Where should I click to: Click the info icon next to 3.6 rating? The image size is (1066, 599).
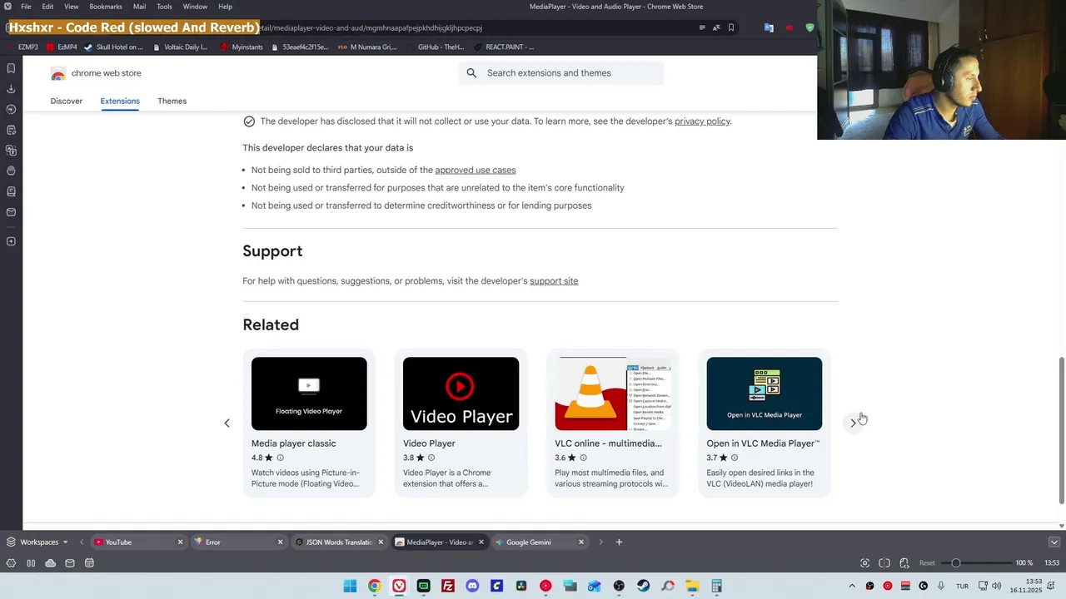[583, 458]
